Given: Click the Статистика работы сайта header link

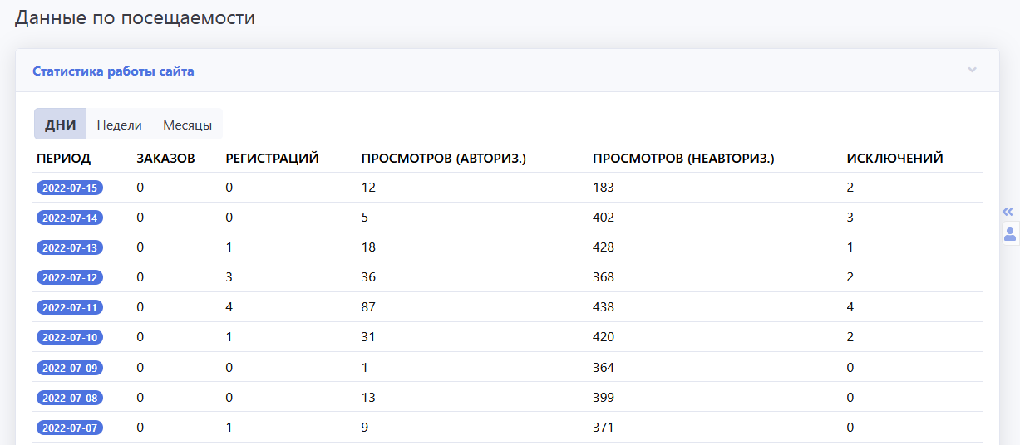Looking at the screenshot, I should [113, 71].
